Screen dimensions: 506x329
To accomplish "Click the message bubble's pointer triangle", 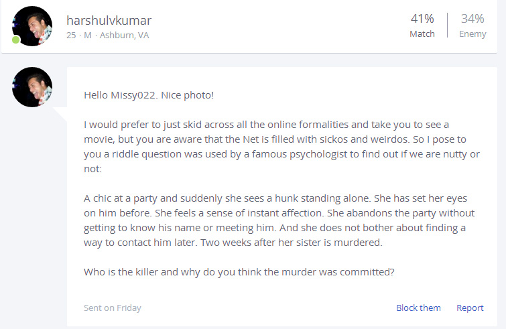I will tap(61, 114).
